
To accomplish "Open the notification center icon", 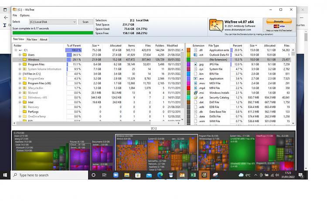I will (301, 175).
